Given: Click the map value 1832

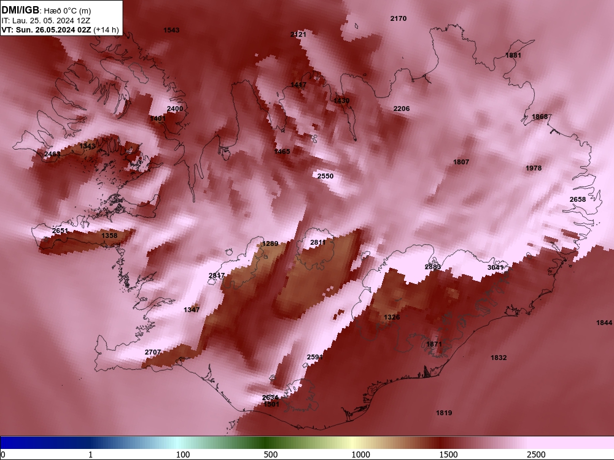Looking at the screenshot, I should point(499,358).
